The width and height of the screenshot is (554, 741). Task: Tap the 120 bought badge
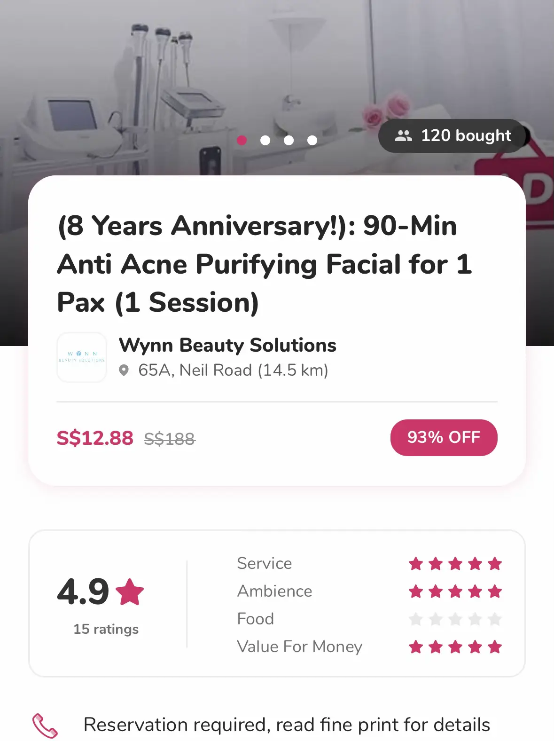pos(454,136)
